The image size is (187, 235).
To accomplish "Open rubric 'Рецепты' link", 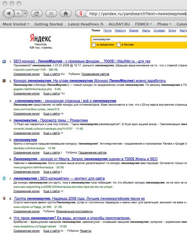I will 86,231.
